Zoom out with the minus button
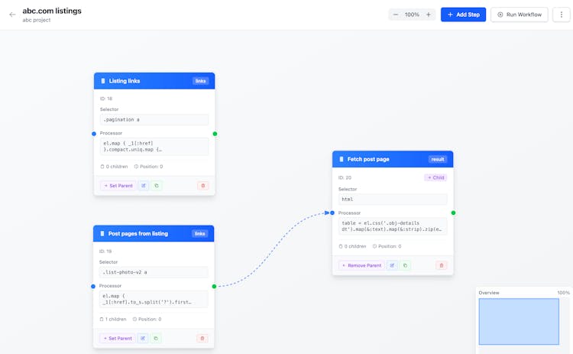573x354 pixels. coord(396,15)
